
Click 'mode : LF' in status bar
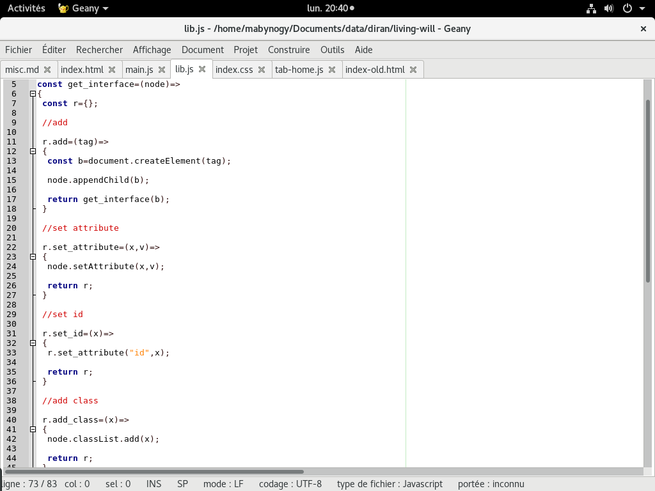[223, 485]
